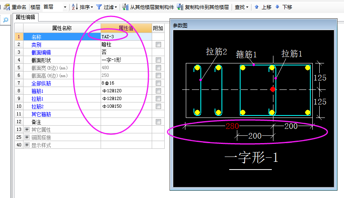
Task: Click the 截面编辑 property name link
Action: click(41, 52)
